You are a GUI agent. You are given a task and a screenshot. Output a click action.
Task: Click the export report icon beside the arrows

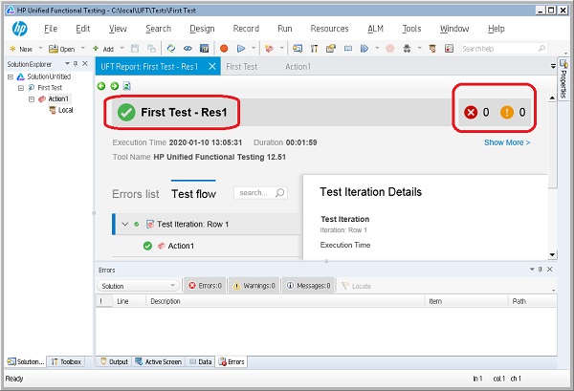(x=126, y=86)
